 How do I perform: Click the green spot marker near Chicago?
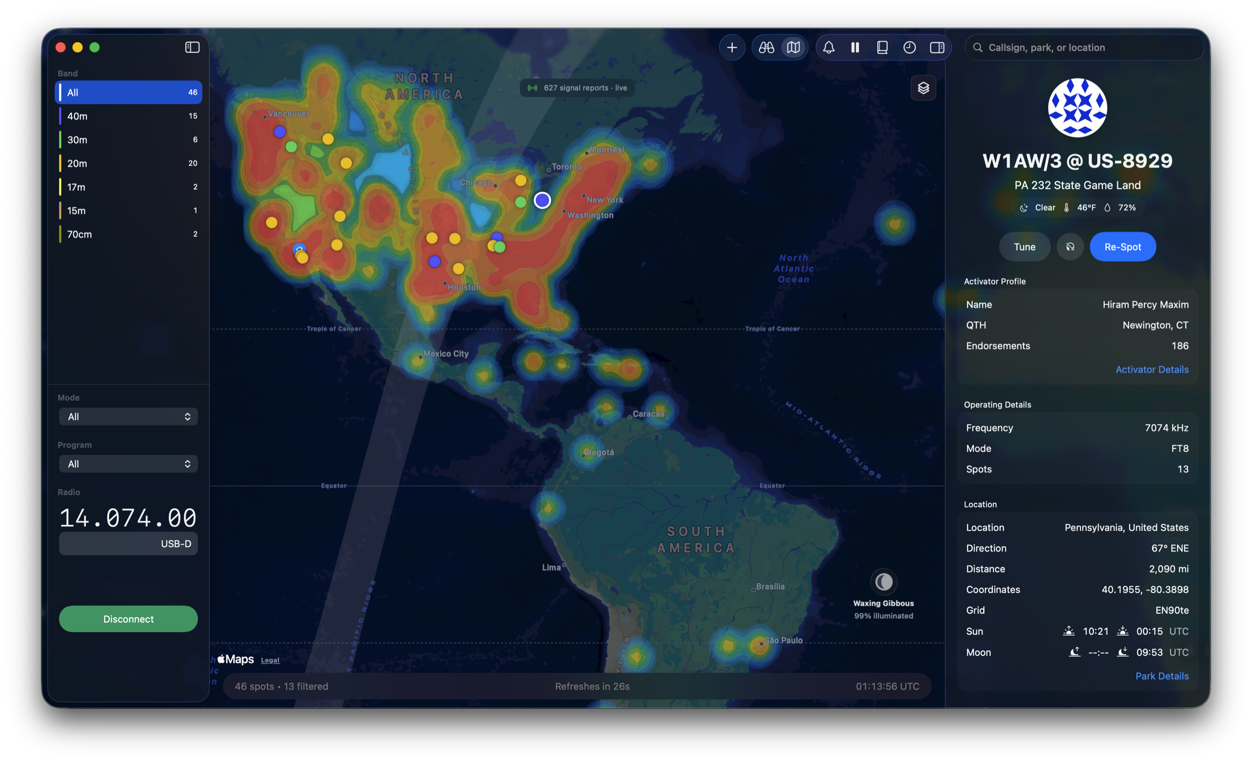pos(520,202)
